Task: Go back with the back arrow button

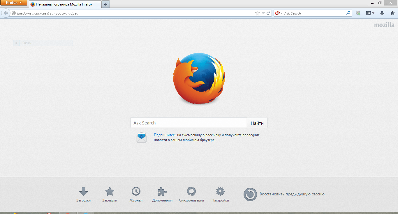Action: click(x=6, y=13)
